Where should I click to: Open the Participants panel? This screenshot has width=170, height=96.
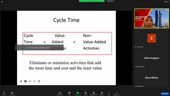60,93
